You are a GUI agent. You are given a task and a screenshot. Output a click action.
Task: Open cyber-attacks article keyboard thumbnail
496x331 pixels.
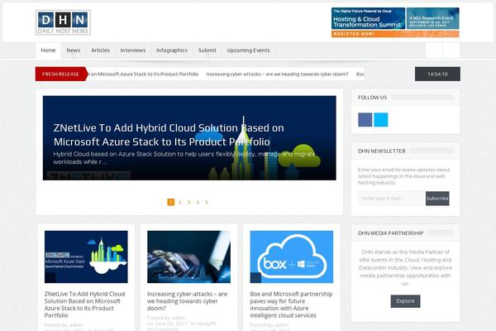click(x=188, y=257)
